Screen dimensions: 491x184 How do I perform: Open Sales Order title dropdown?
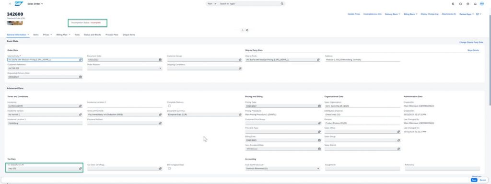click(35, 4)
